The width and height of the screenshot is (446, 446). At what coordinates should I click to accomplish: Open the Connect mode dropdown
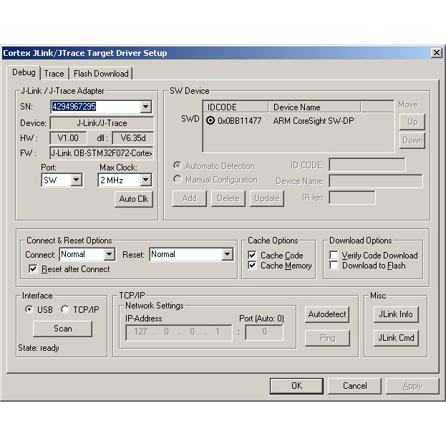(109, 254)
